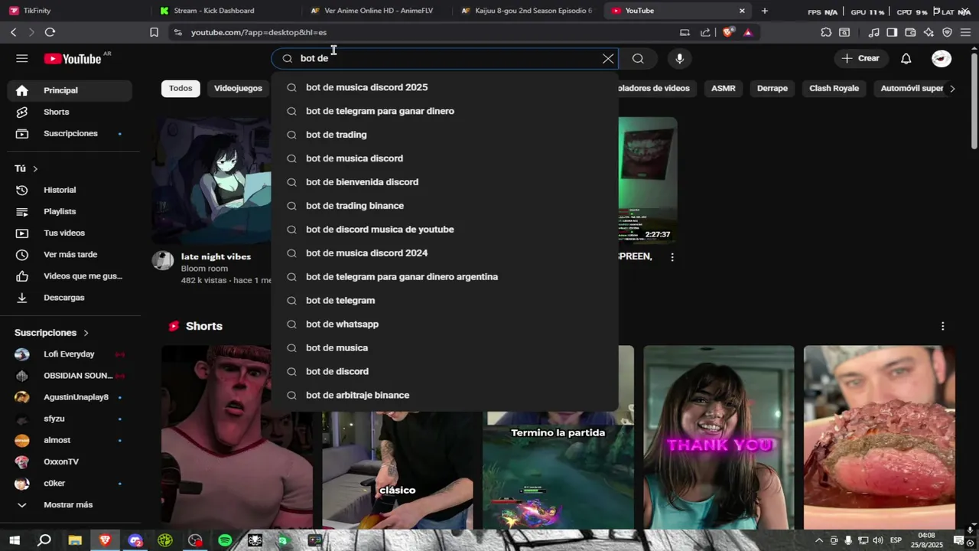Expand the Suscripciones heading chevron
The width and height of the screenshot is (979, 551).
click(x=86, y=333)
